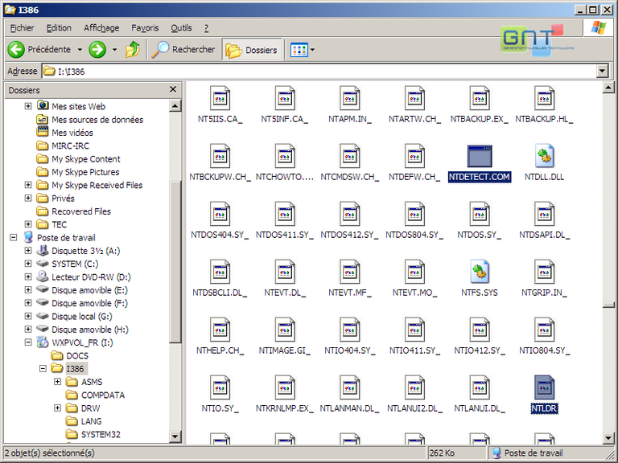Open the Edition menu
This screenshot has height=463, width=618.
[59, 28]
